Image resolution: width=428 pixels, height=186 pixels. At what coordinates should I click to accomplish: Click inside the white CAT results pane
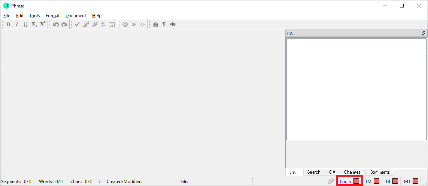(356, 89)
